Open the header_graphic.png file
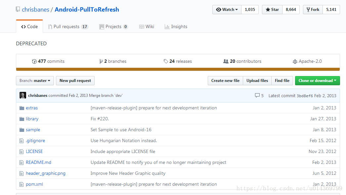Viewport: 346px width, 195px height. pyautogui.click(x=45, y=174)
